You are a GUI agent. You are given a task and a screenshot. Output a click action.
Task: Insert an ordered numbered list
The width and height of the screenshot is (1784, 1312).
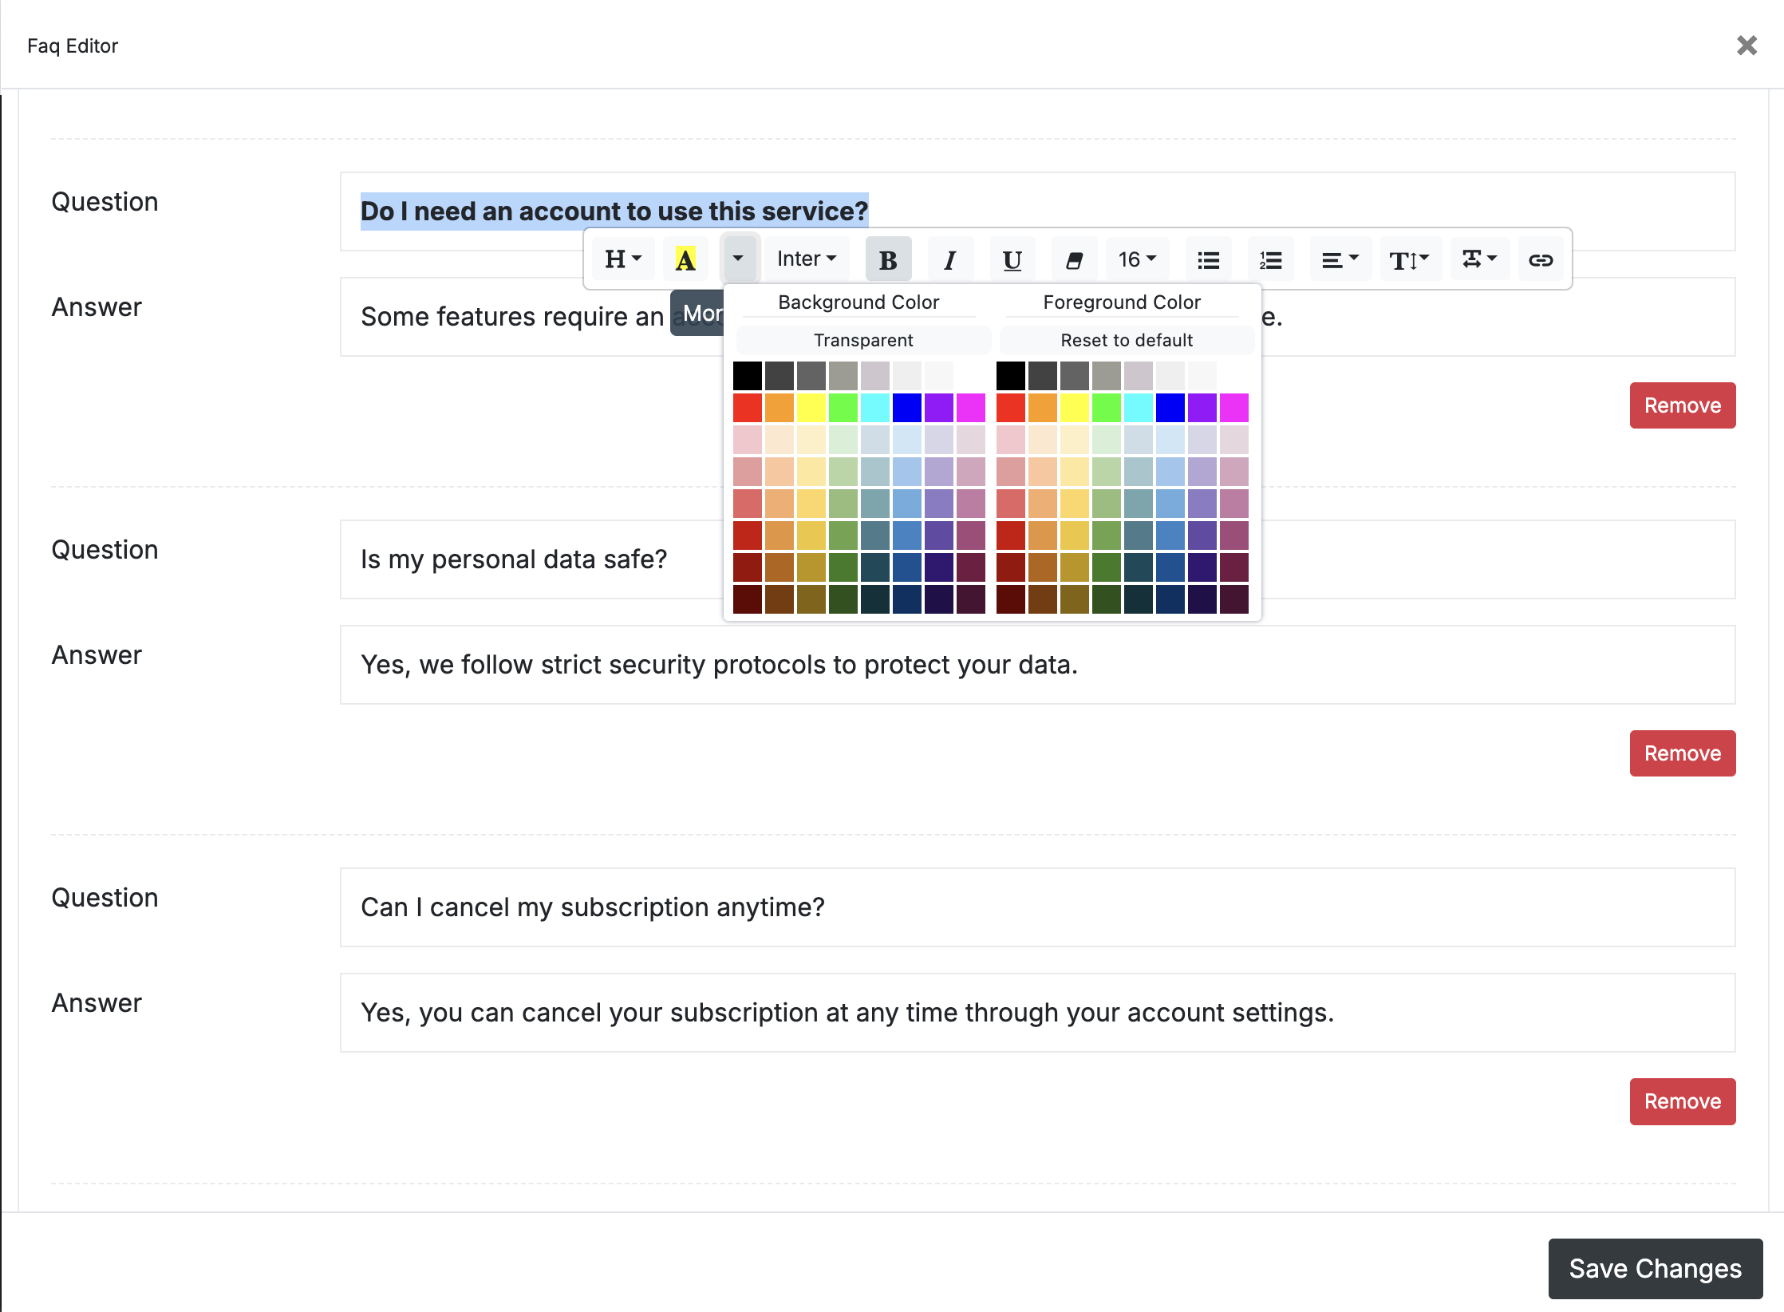(x=1270, y=260)
